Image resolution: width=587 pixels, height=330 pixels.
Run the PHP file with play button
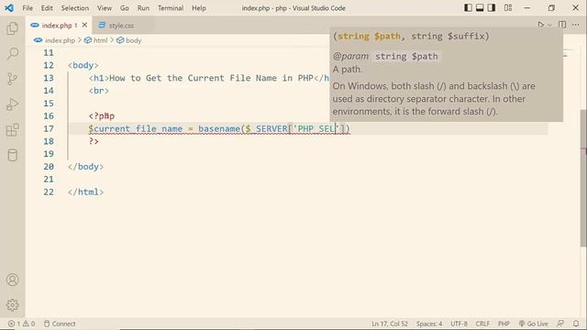pos(540,25)
